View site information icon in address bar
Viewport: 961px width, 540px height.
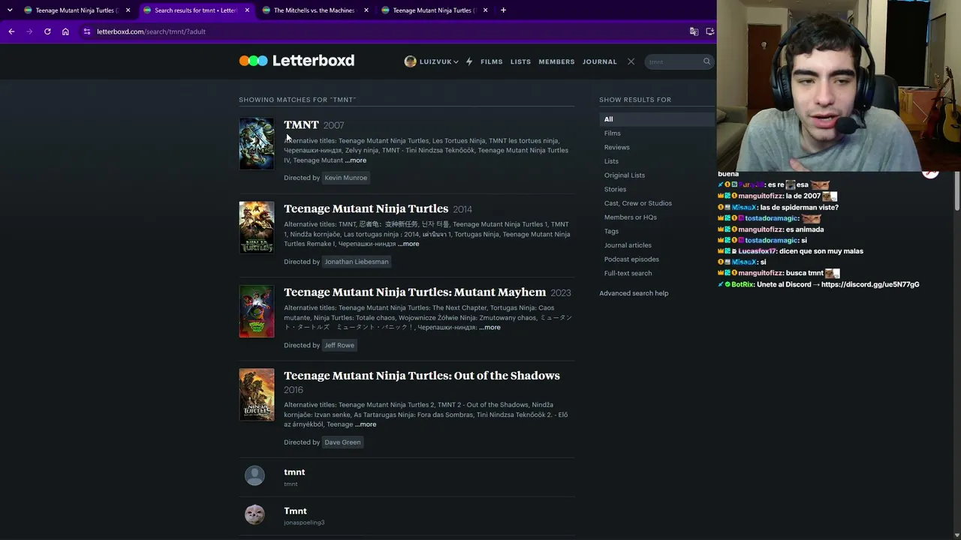[x=87, y=31]
